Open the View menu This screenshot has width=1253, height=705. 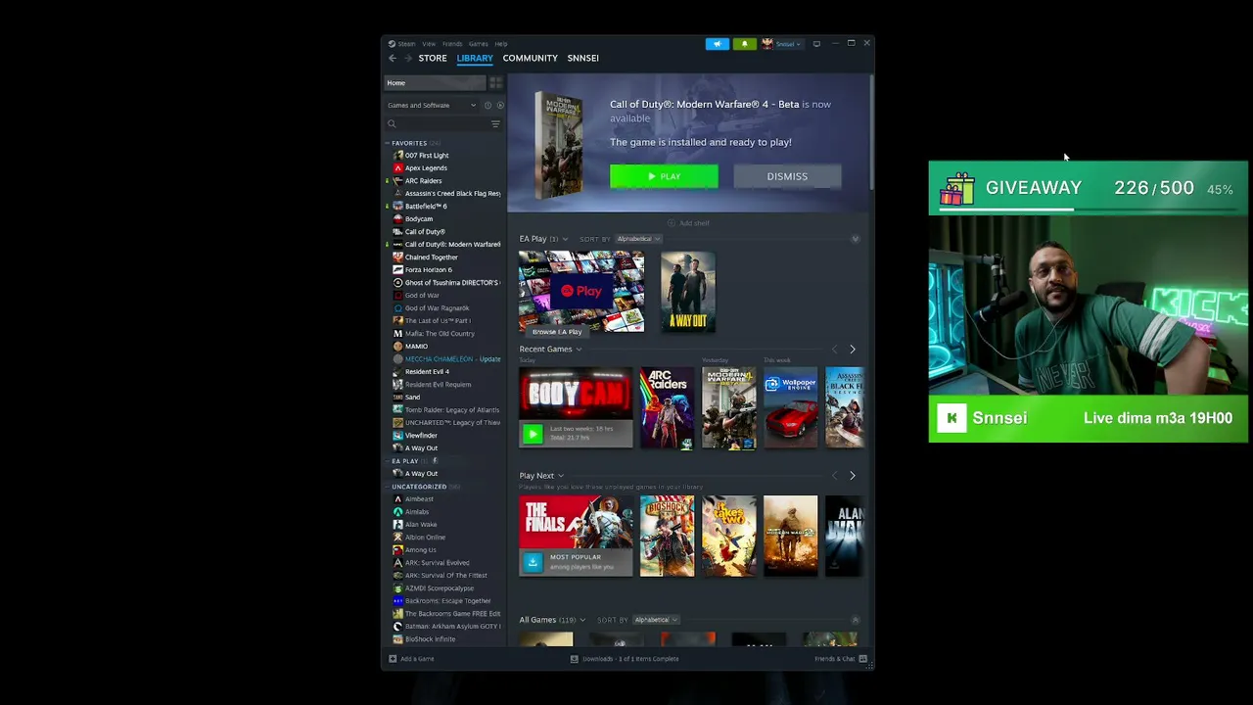(x=429, y=44)
